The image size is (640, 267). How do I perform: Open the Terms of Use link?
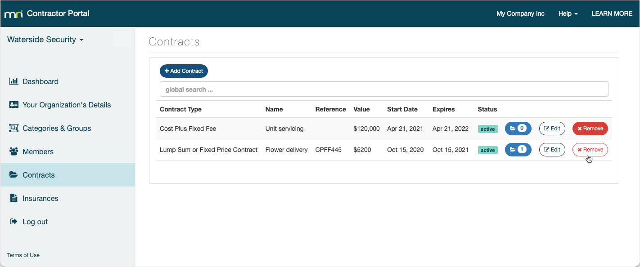tap(23, 255)
